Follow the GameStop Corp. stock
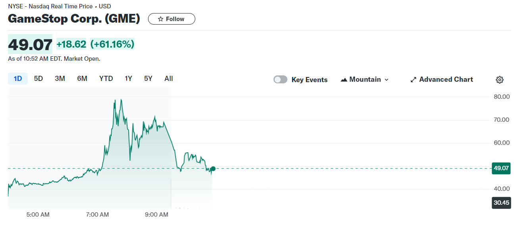Viewport: 514px width, 225px height. pos(171,19)
